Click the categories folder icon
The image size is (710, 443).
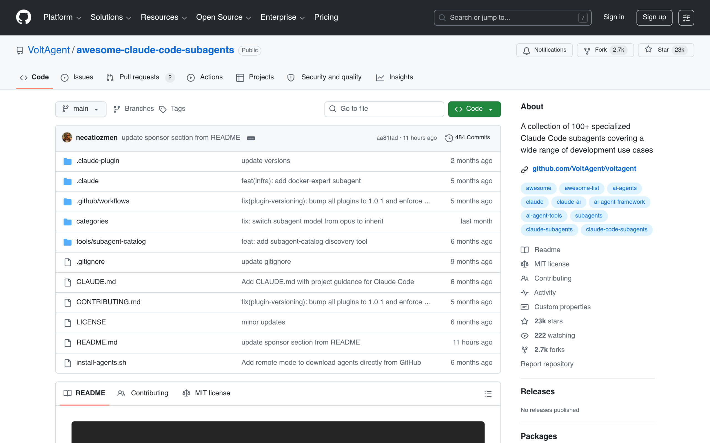click(x=67, y=222)
